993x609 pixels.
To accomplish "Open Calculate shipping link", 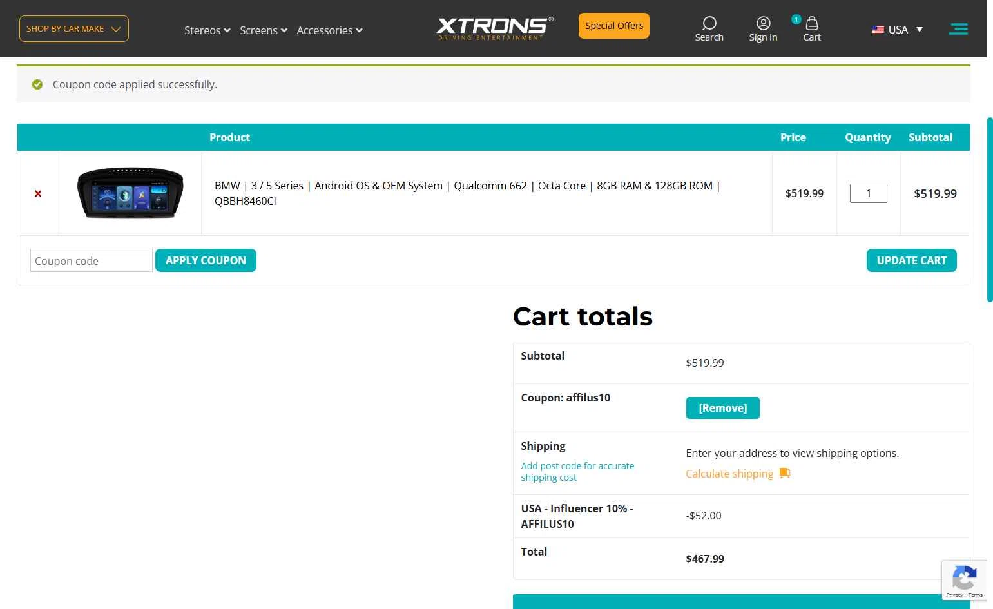I will tap(729, 474).
